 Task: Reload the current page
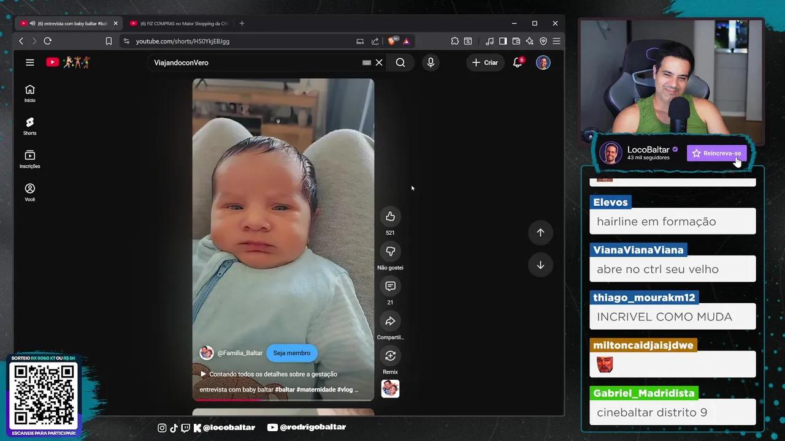[47, 41]
